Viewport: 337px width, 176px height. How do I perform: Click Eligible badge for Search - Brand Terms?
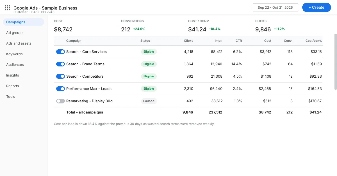click(x=149, y=64)
